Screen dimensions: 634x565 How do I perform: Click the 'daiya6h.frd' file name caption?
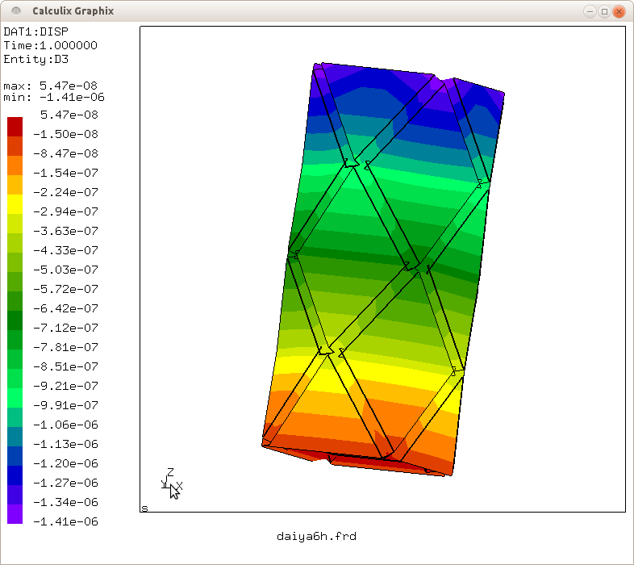tap(316, 537)
